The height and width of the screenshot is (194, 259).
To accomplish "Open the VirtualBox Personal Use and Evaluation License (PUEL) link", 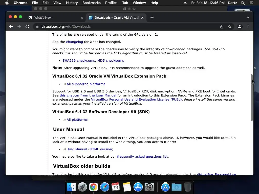I will click(136, 100).
